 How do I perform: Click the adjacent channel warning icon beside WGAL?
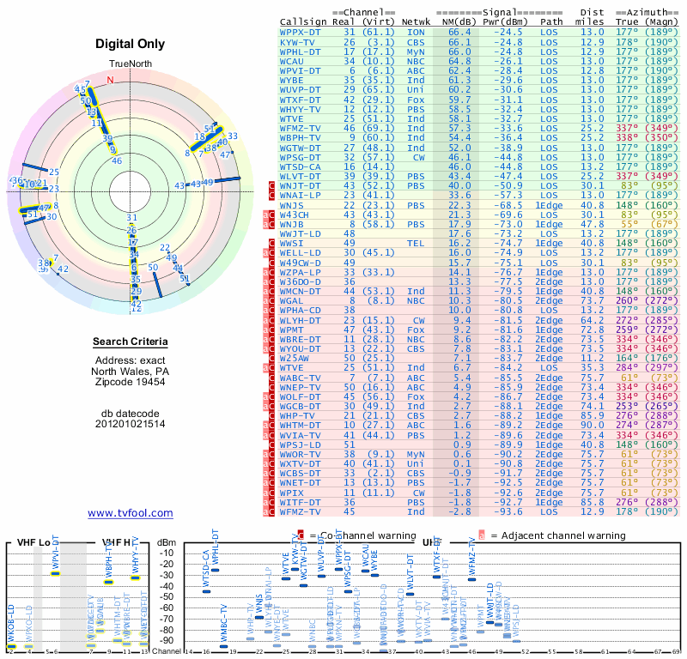coord(265,300)
